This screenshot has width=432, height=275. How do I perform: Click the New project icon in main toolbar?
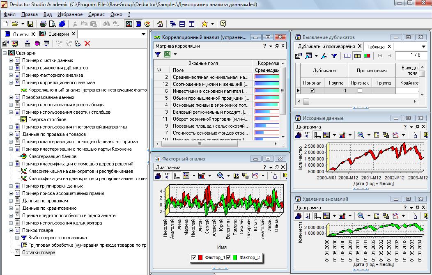pyautogui.click(x=5, y=24)
